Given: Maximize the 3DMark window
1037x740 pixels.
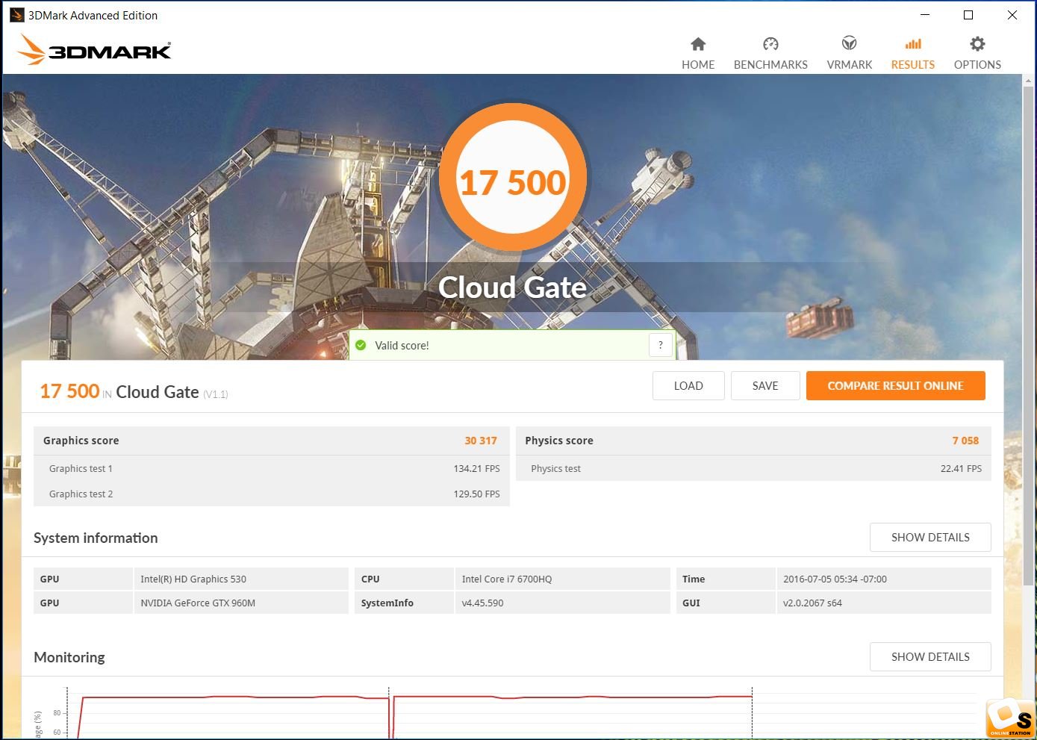Looking at the screenshot, I should 968,15.
